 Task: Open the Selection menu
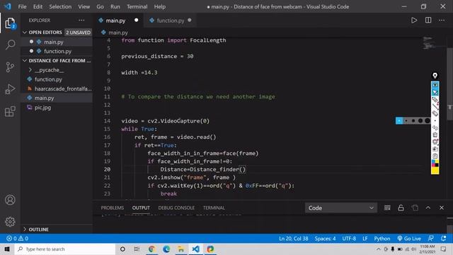pos(60,6)
